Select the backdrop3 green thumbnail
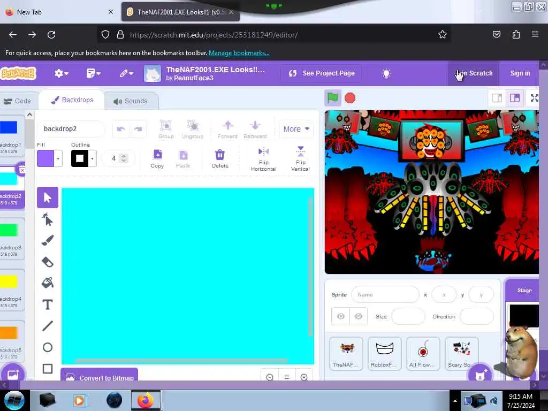 [x=11, y=239]
